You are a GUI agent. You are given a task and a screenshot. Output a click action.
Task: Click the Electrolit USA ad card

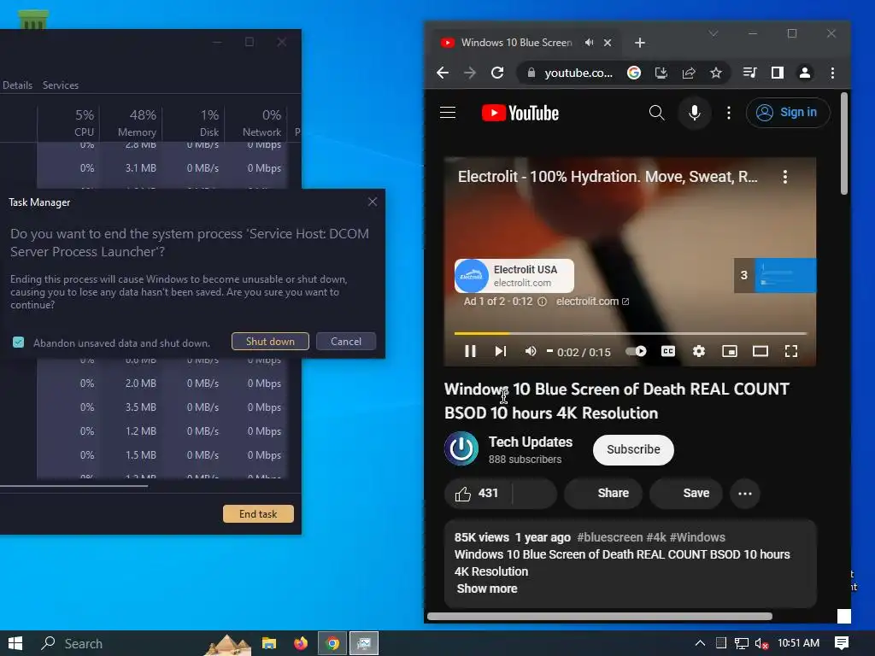point(514,276)
